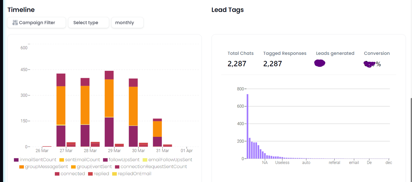Viewport: 412px width, 182px height.
Task: Click the auto tag axis label
Action: pos(306,163)
